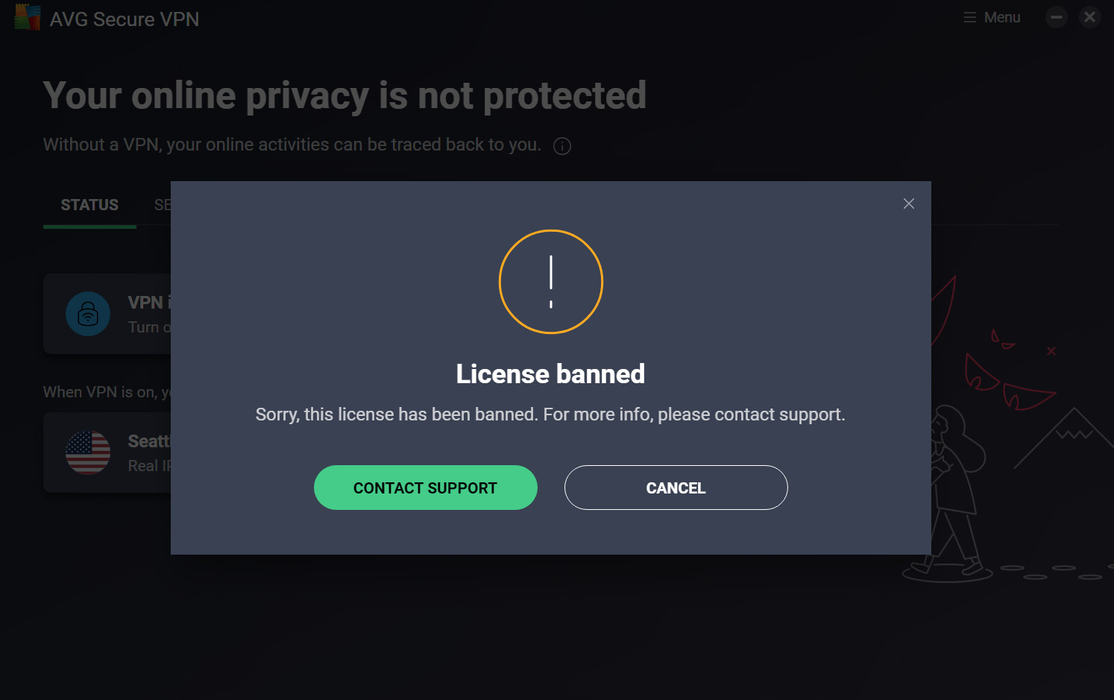Screen dimensions: 1114x700
Task: Click the 'Sorry, this license has been banned' message
Action: [550, 414]
